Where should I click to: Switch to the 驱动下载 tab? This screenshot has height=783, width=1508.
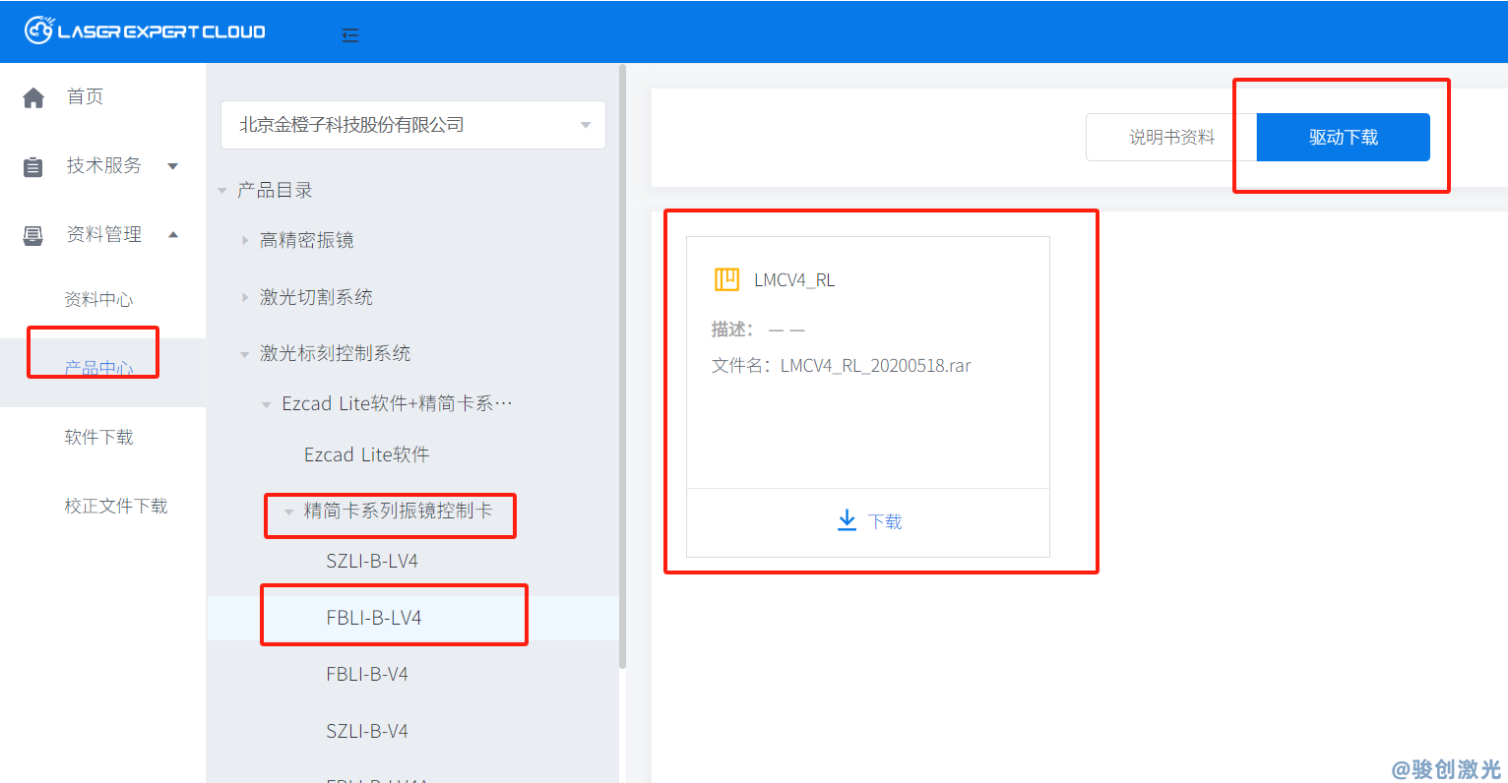pyautogui.click(x=1344, y=138)
